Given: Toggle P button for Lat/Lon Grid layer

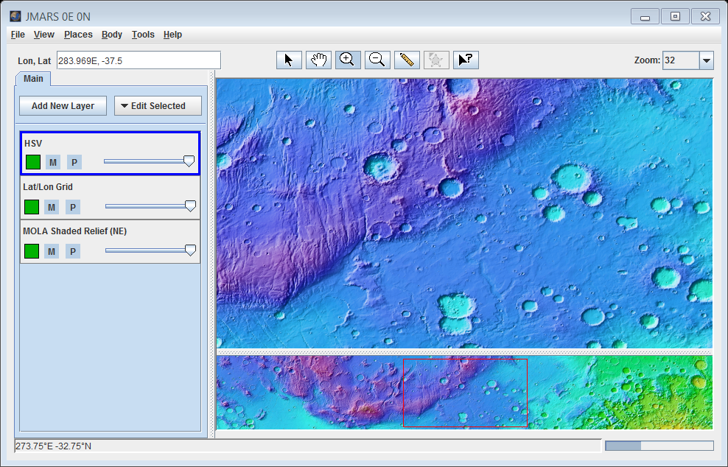Looking at the screenshot, I should tap(72, 207).
